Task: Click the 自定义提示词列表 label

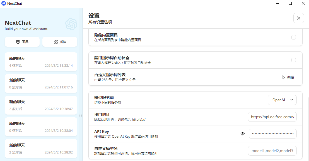Action: (110, 75)
